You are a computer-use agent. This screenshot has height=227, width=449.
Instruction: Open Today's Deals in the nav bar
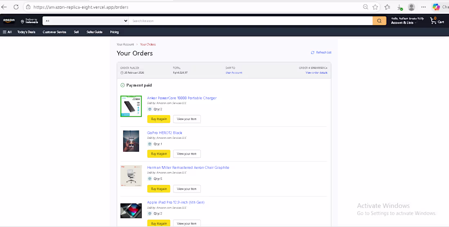point(27,32)
